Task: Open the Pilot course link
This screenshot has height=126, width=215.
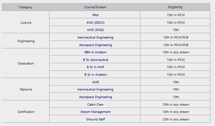Action: 95,15
